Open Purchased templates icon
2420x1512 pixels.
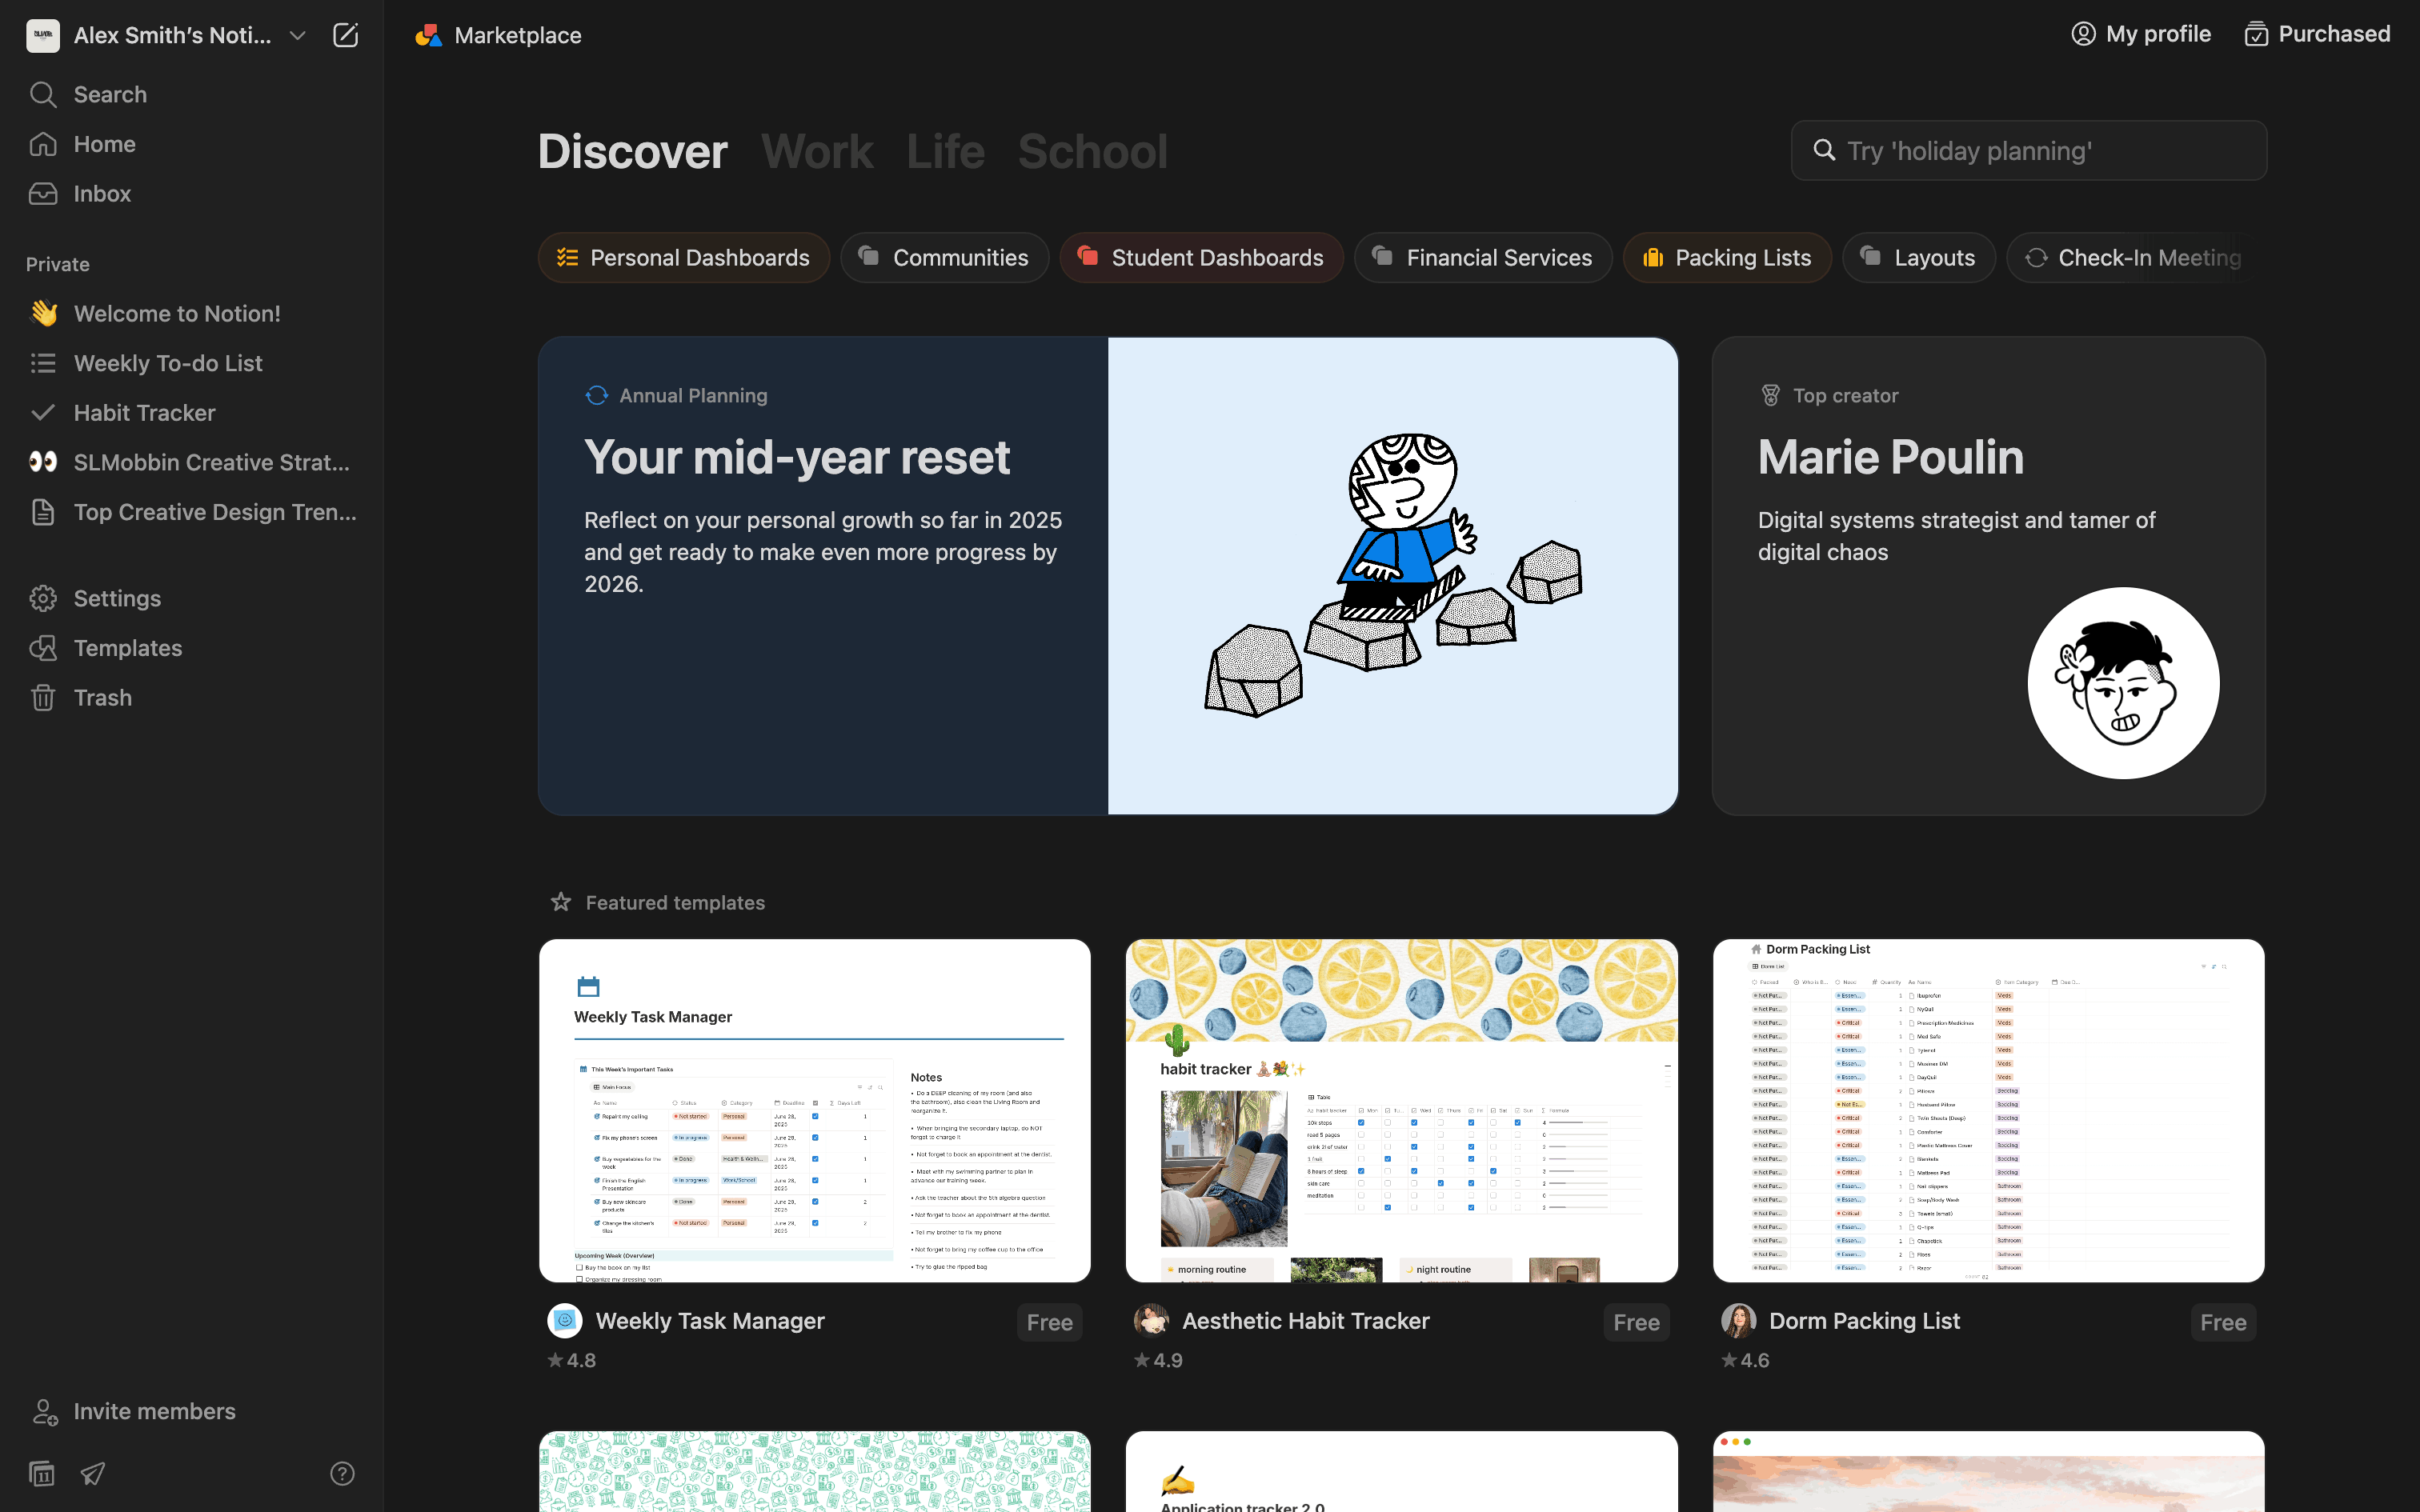click(x=2256, y=34)
